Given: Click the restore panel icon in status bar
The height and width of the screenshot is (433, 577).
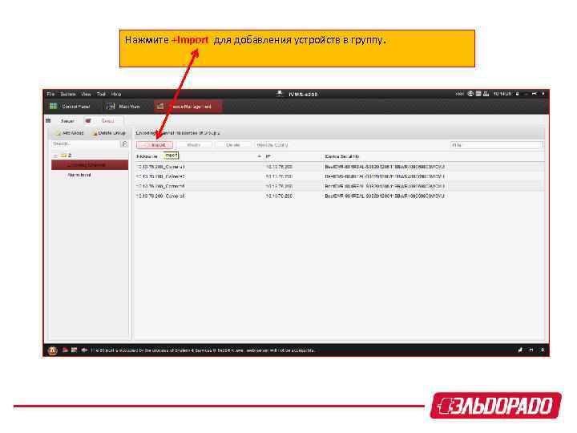Looking at the screenshot, I should (531, 350).
